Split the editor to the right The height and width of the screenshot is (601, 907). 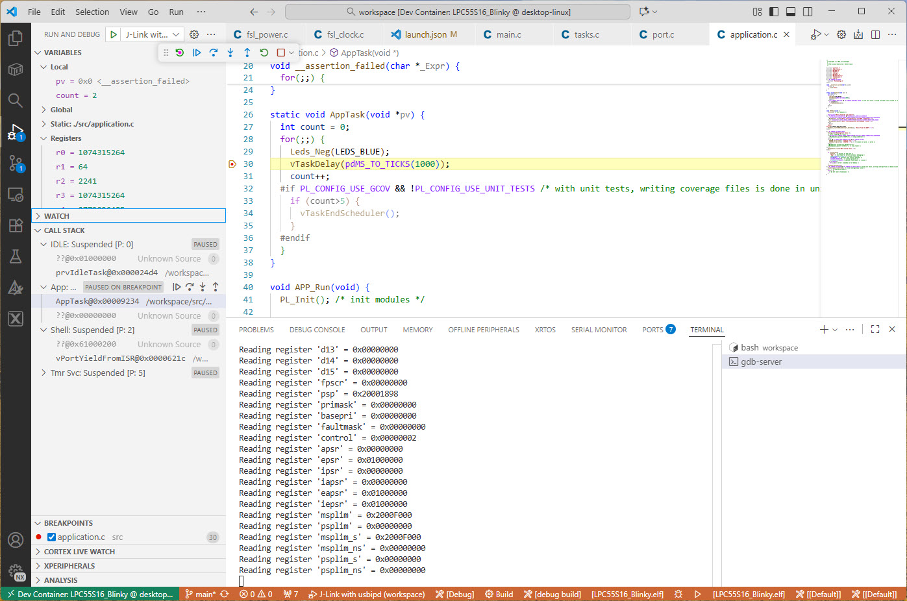(875, 34)
